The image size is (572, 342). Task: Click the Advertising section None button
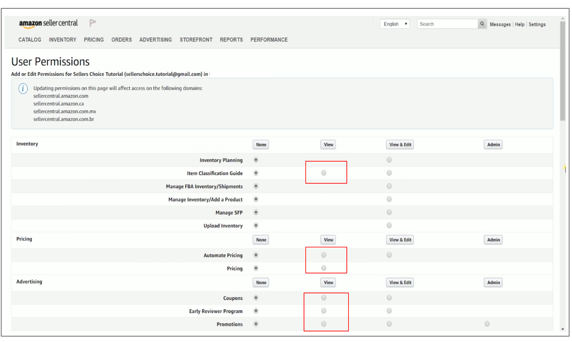pos(261,282)
